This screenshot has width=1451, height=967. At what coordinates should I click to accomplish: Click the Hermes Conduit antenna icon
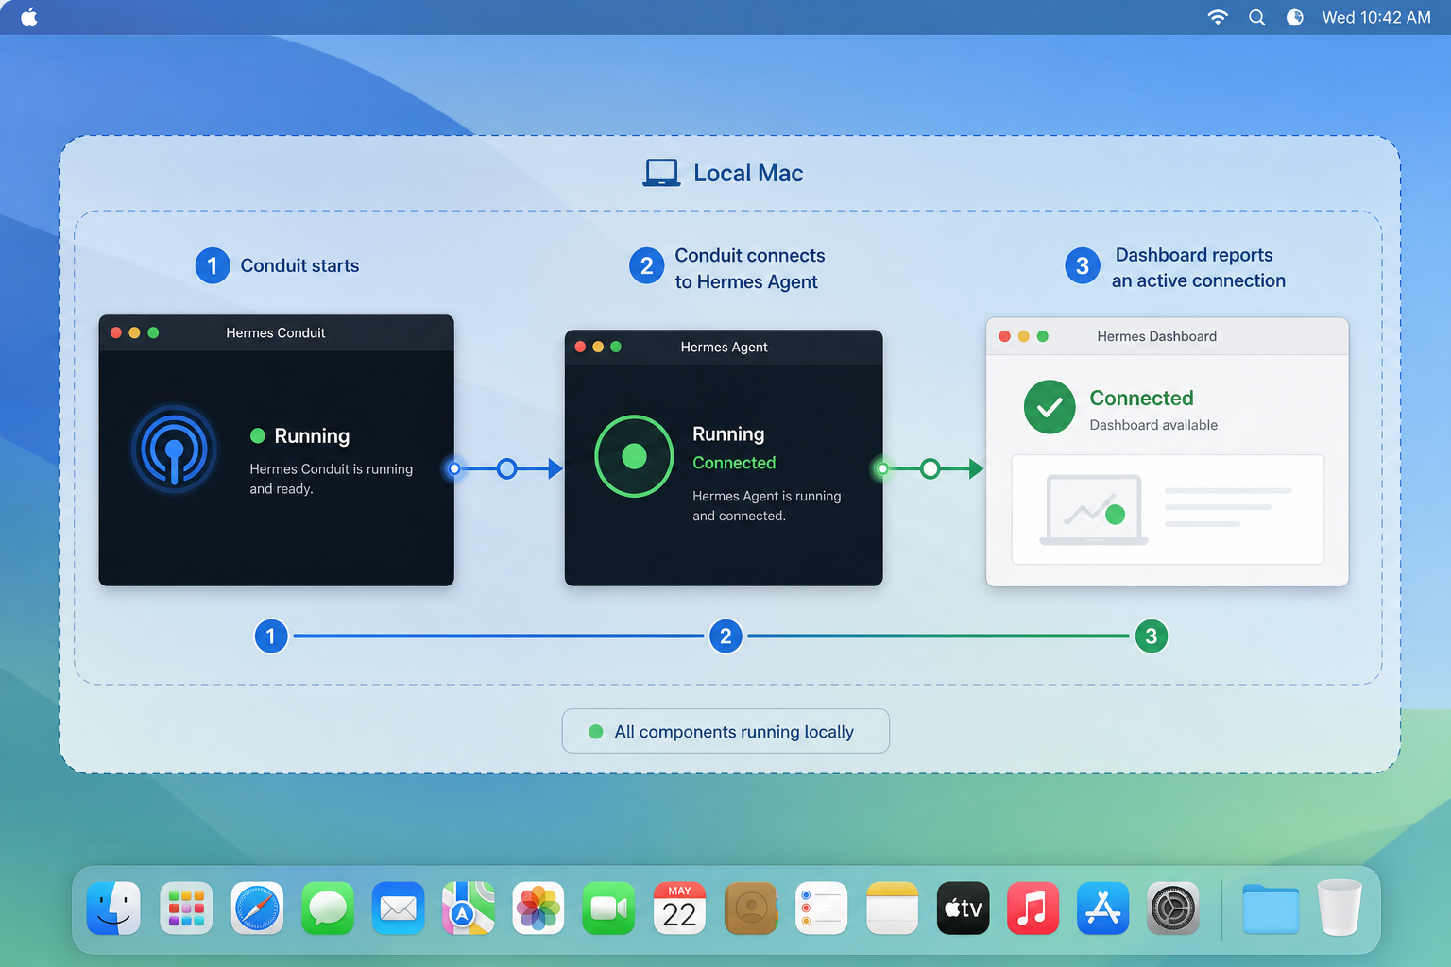[x=174, y=450]
